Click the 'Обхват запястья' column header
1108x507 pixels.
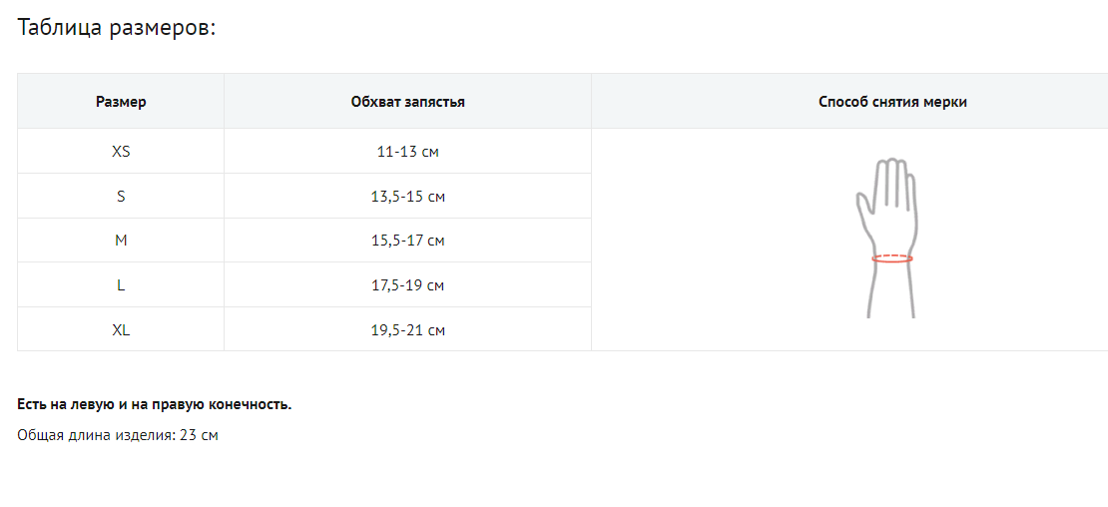(x=407, y=101)
